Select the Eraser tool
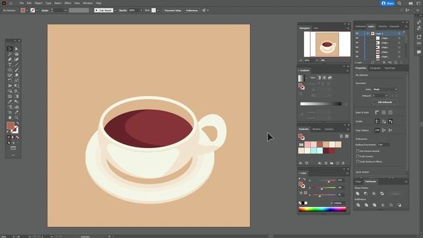The image size is (423, 238). pos(17,75)
